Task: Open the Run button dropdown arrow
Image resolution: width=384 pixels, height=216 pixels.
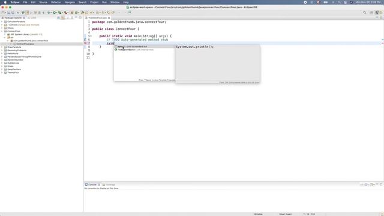Action: click(x=57, y=13)
